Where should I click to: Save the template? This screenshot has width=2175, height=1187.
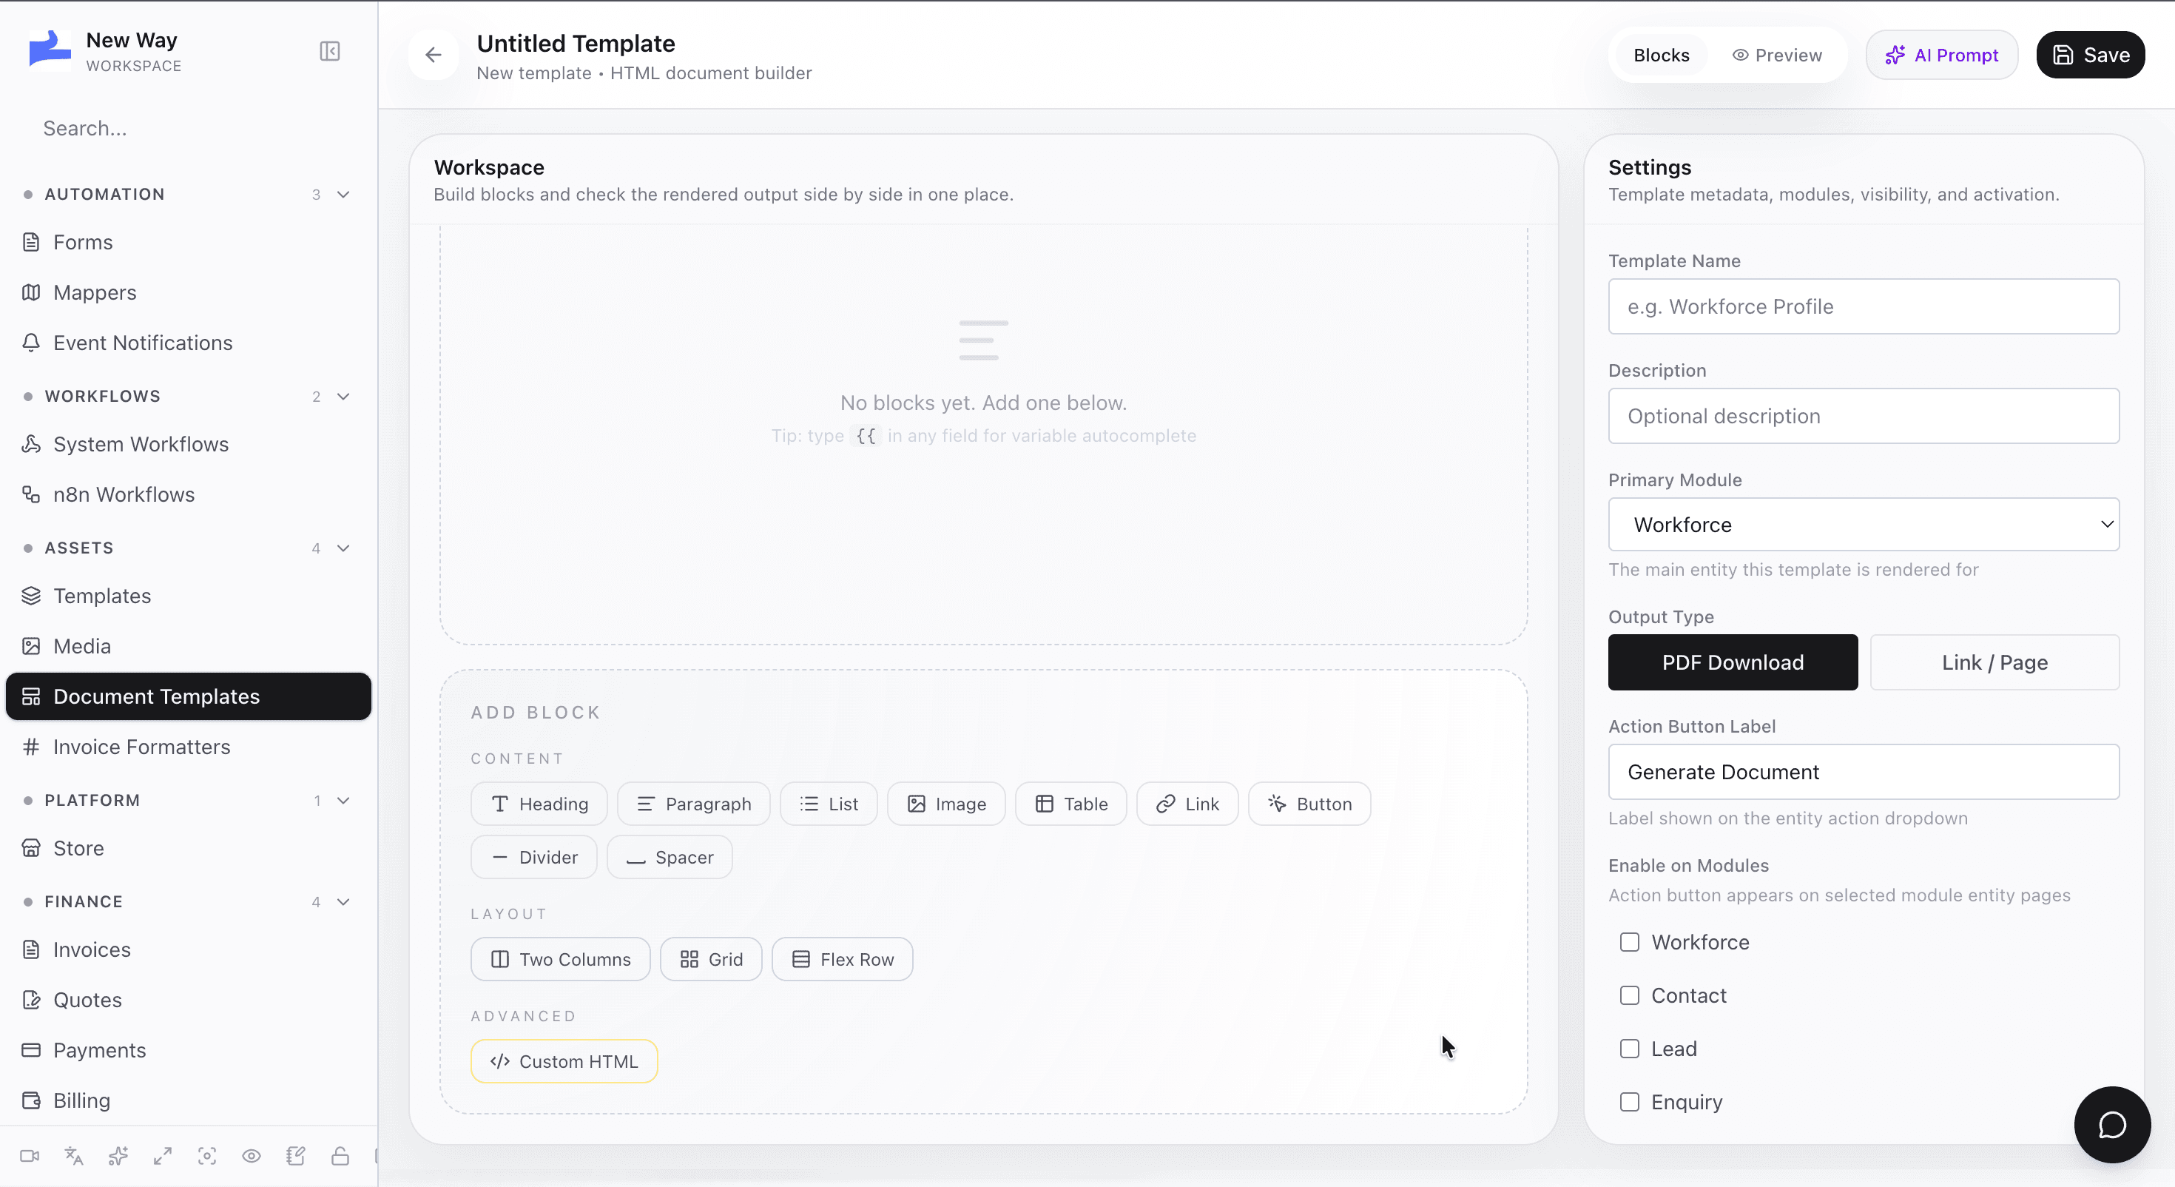(2091, 55)
